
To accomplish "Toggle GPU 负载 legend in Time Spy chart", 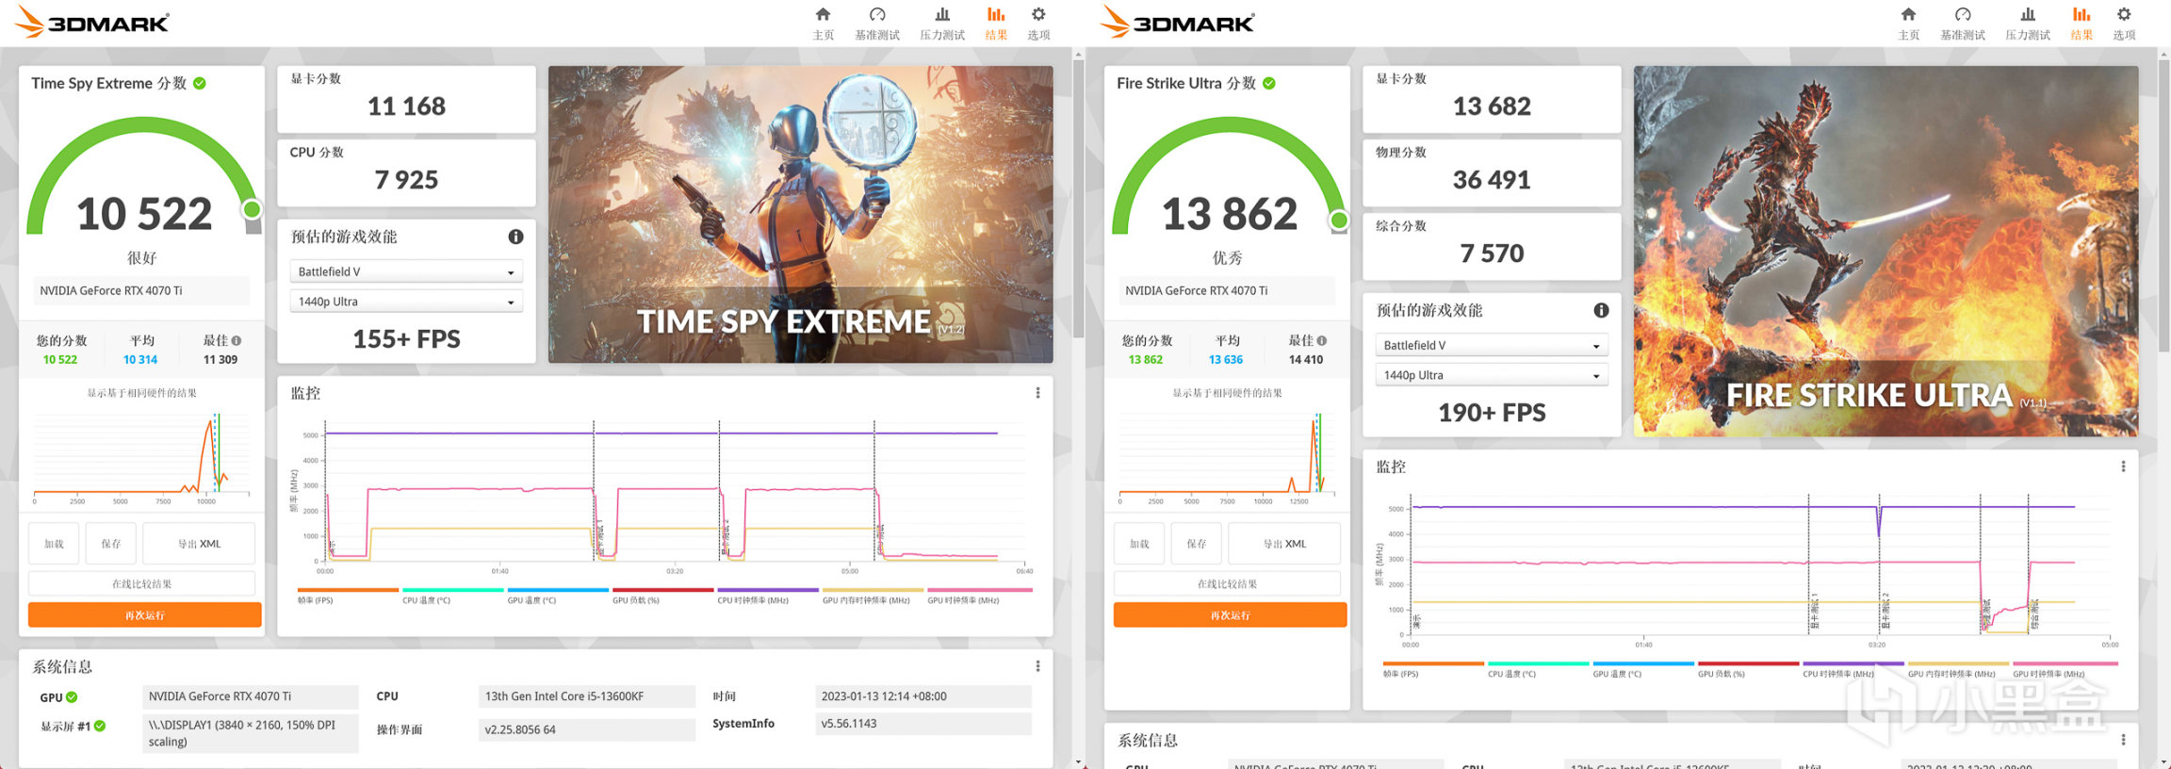I will pos(662,596).
